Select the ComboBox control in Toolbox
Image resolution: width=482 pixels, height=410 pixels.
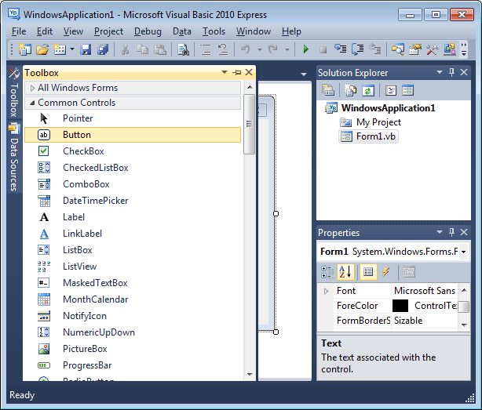point(133,184)
